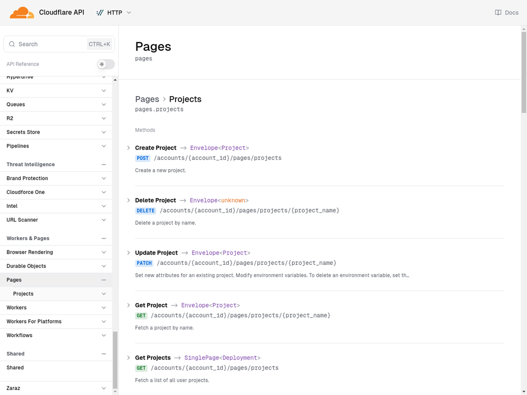Screen dimensions: 527x395
Task: Expand the Update Project method arrow
Action: (x=128, y=253)
